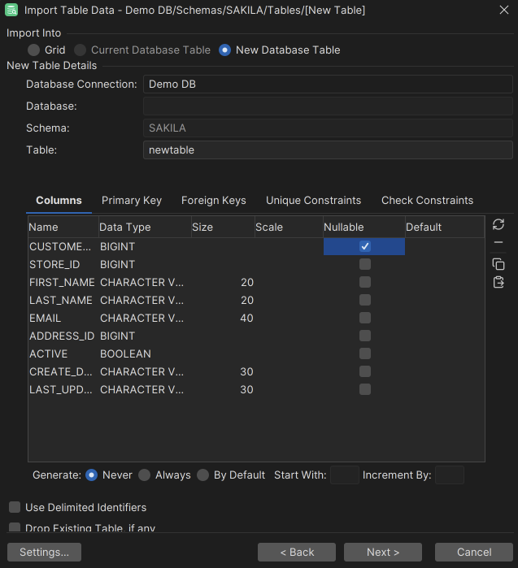Click the Start With input box
518x568 pixels.
point(344,475)
